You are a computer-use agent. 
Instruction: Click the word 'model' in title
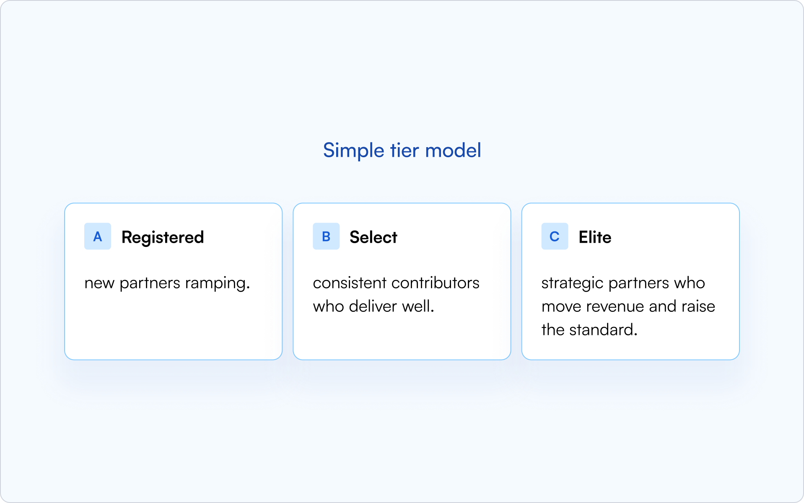pos(453,150)
